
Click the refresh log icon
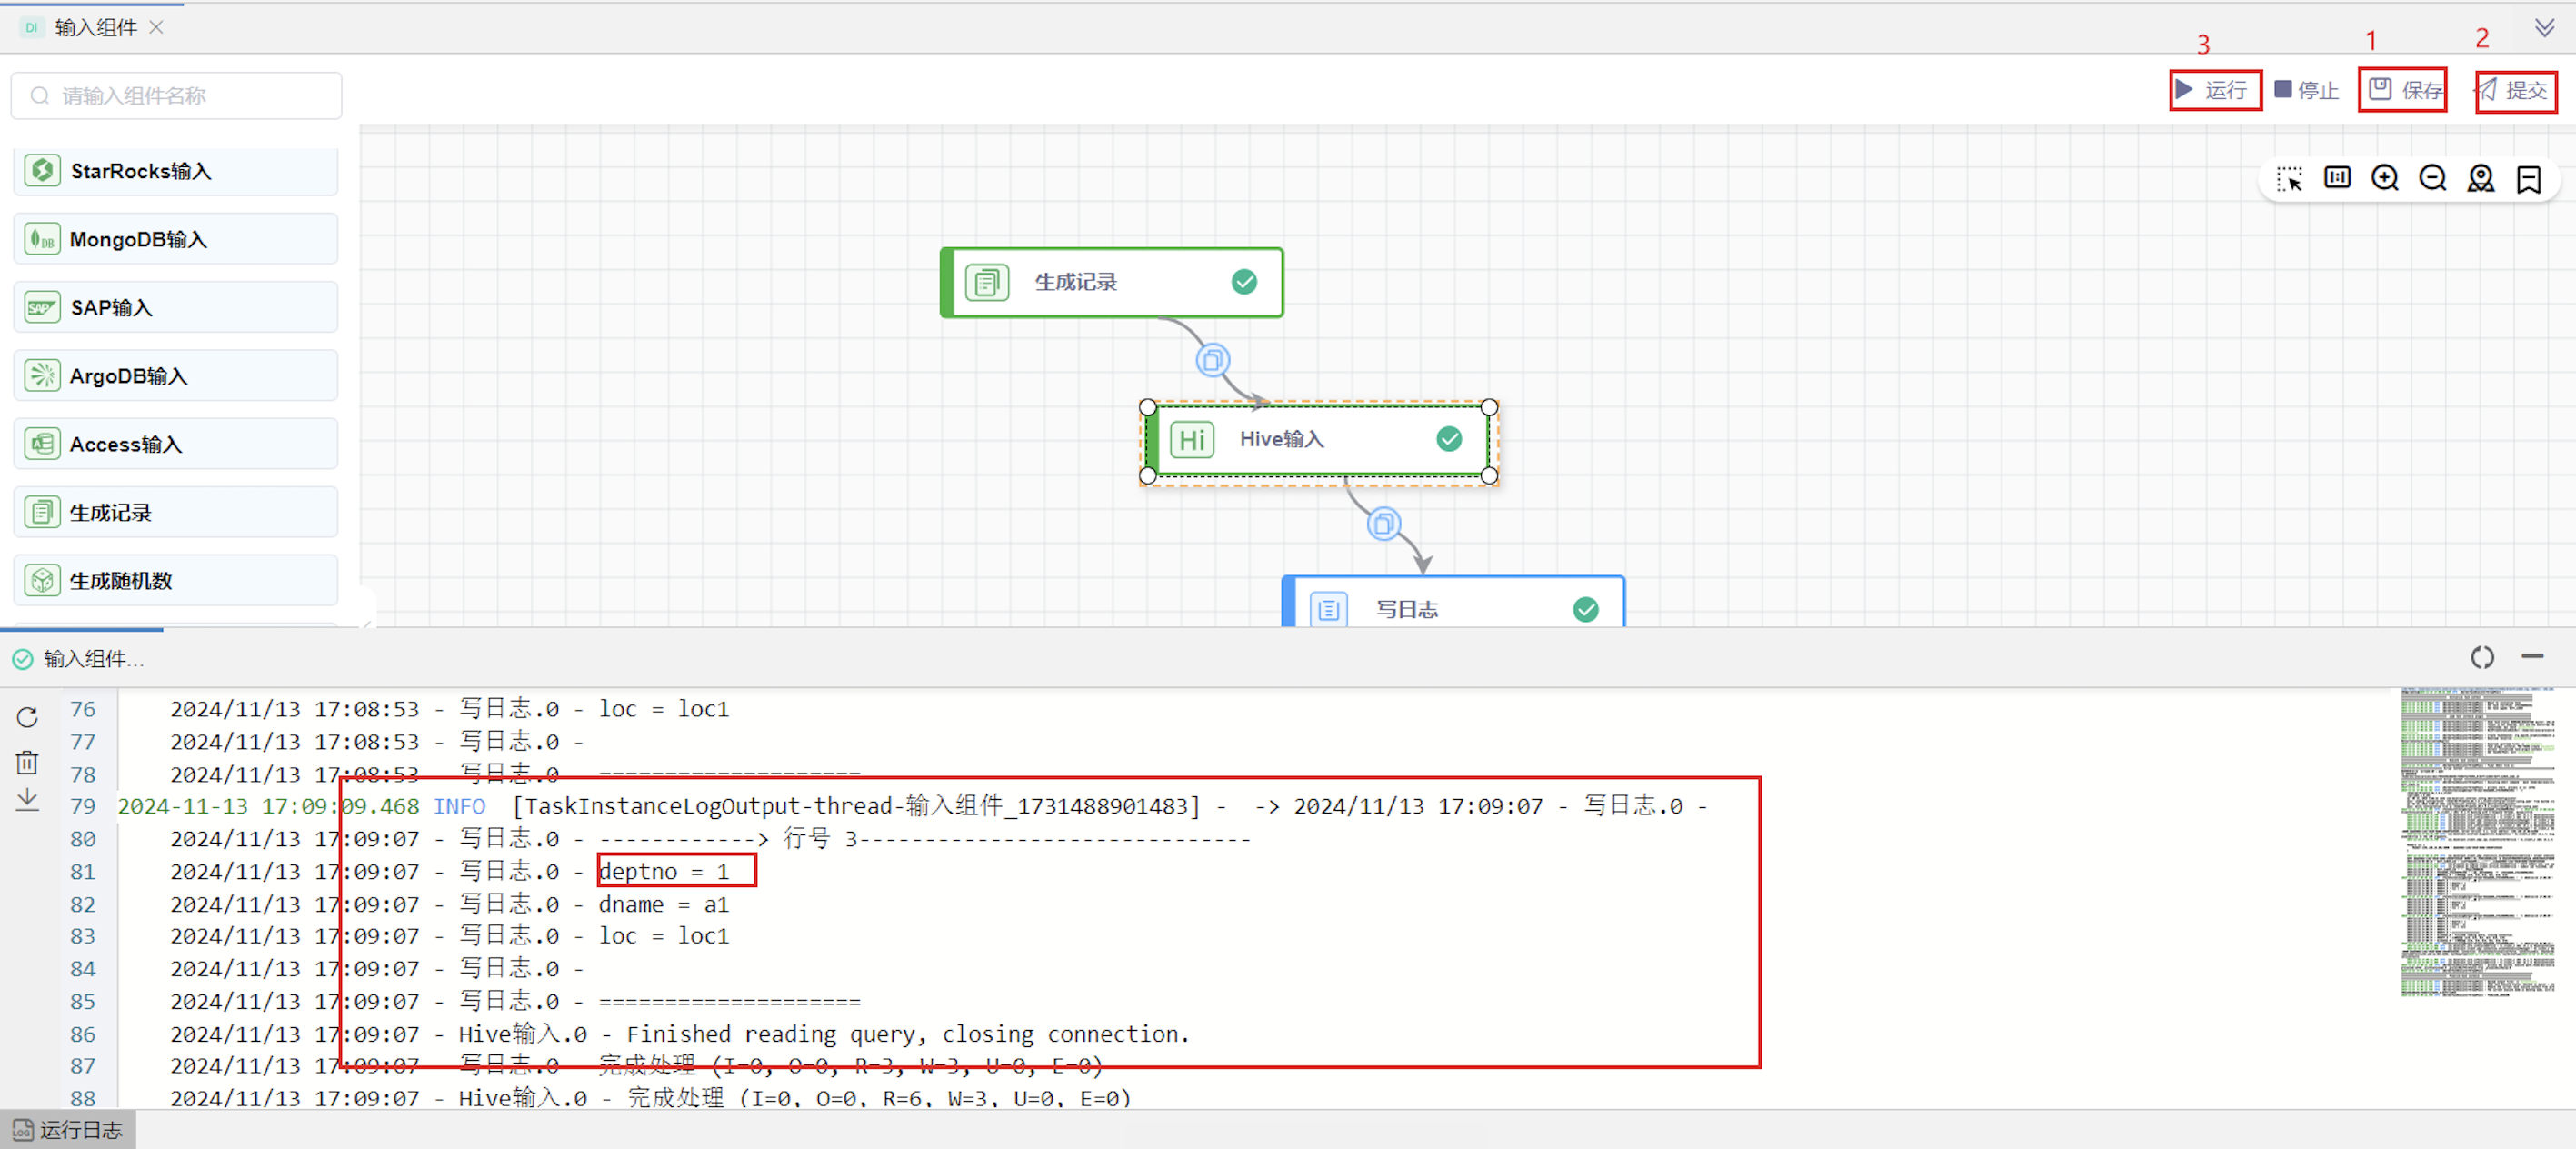pos(27,717)
